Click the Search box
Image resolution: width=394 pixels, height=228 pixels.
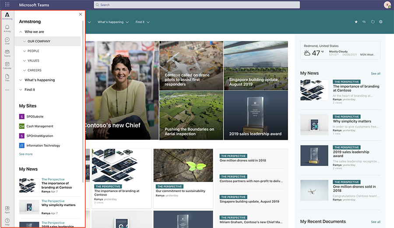click(197, 5)
